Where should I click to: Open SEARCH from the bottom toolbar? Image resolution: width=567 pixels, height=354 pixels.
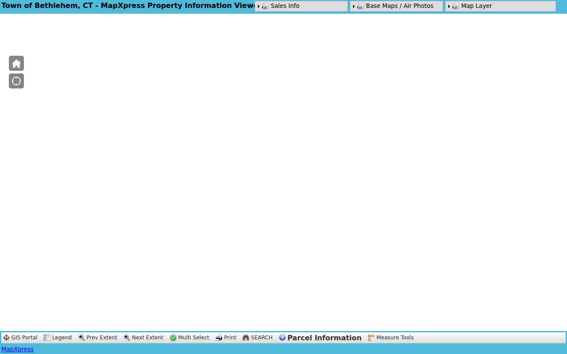(257, 338)
